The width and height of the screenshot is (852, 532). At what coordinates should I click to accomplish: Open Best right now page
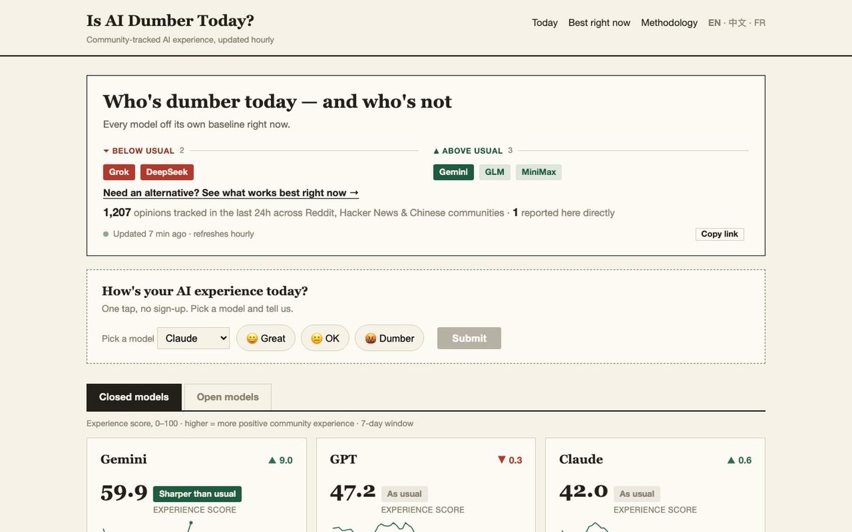(x=599, y=22)
